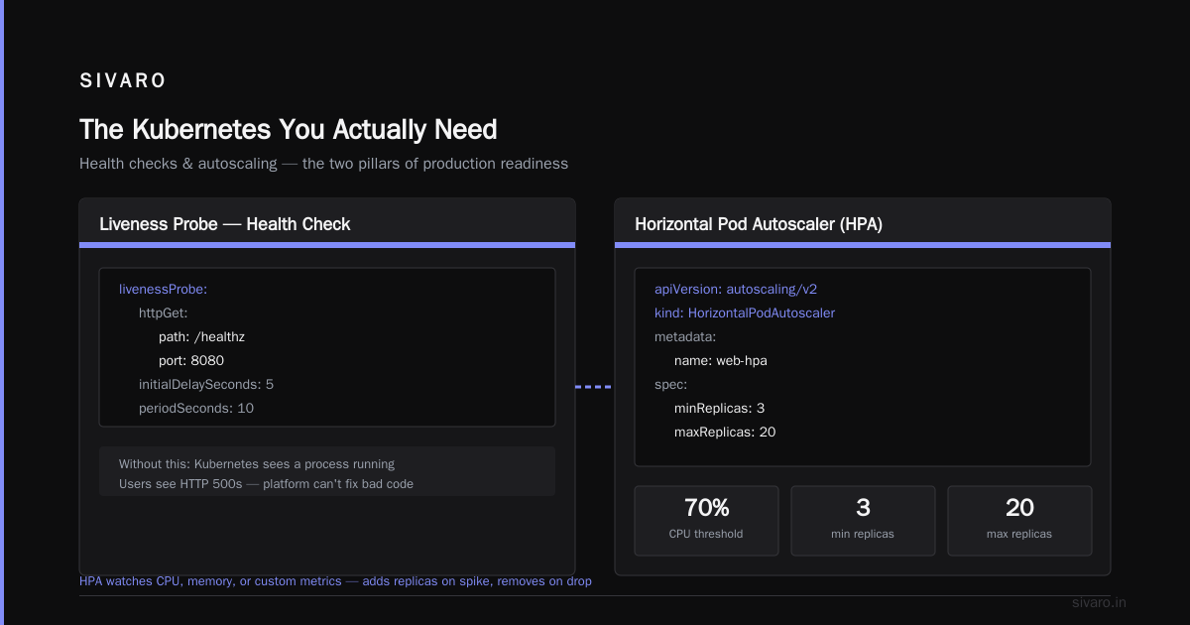Click the 70% CPU threshold stat tile
This screenshot has height=625, width=1190.
click(x=706, y=521)
